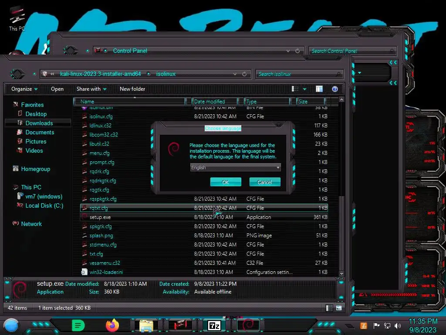Toggle the preview pane icon
The height and width of the screenshot is (335, 446).
coord(319,89)
